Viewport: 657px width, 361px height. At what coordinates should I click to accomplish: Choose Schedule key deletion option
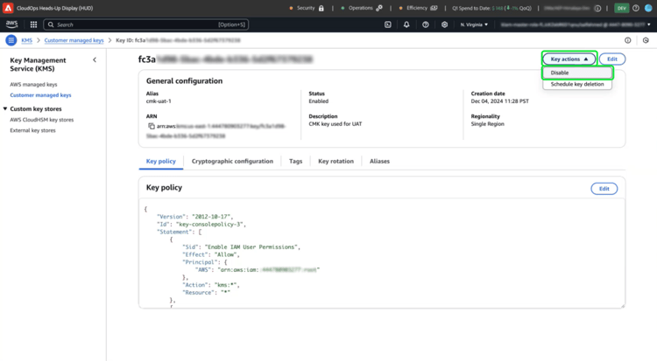pyautogui.click(x=576, y=84)
